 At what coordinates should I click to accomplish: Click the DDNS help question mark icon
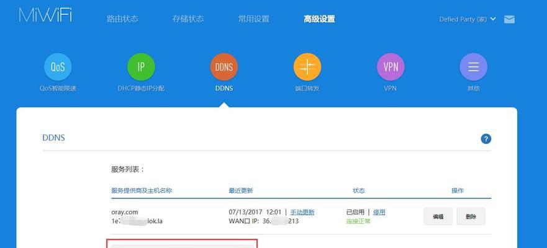[x=486, y=139]
